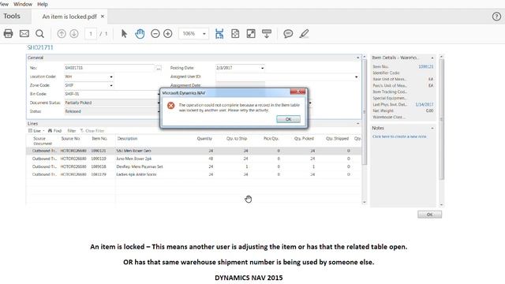The image size is (505, 284).
Task: Click the Quantity column header
Action: point(204,139)
